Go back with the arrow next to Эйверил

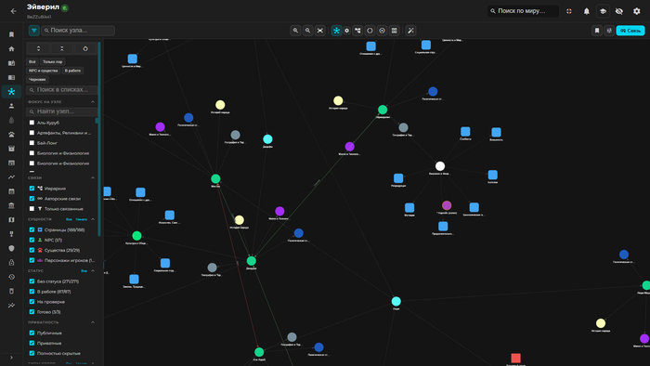click(x=13, y=11)
